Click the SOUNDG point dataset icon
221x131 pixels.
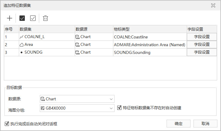tap(22, 52)
